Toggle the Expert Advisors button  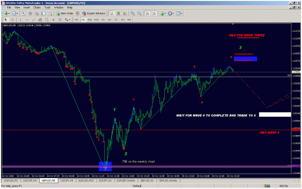(94, 13)
